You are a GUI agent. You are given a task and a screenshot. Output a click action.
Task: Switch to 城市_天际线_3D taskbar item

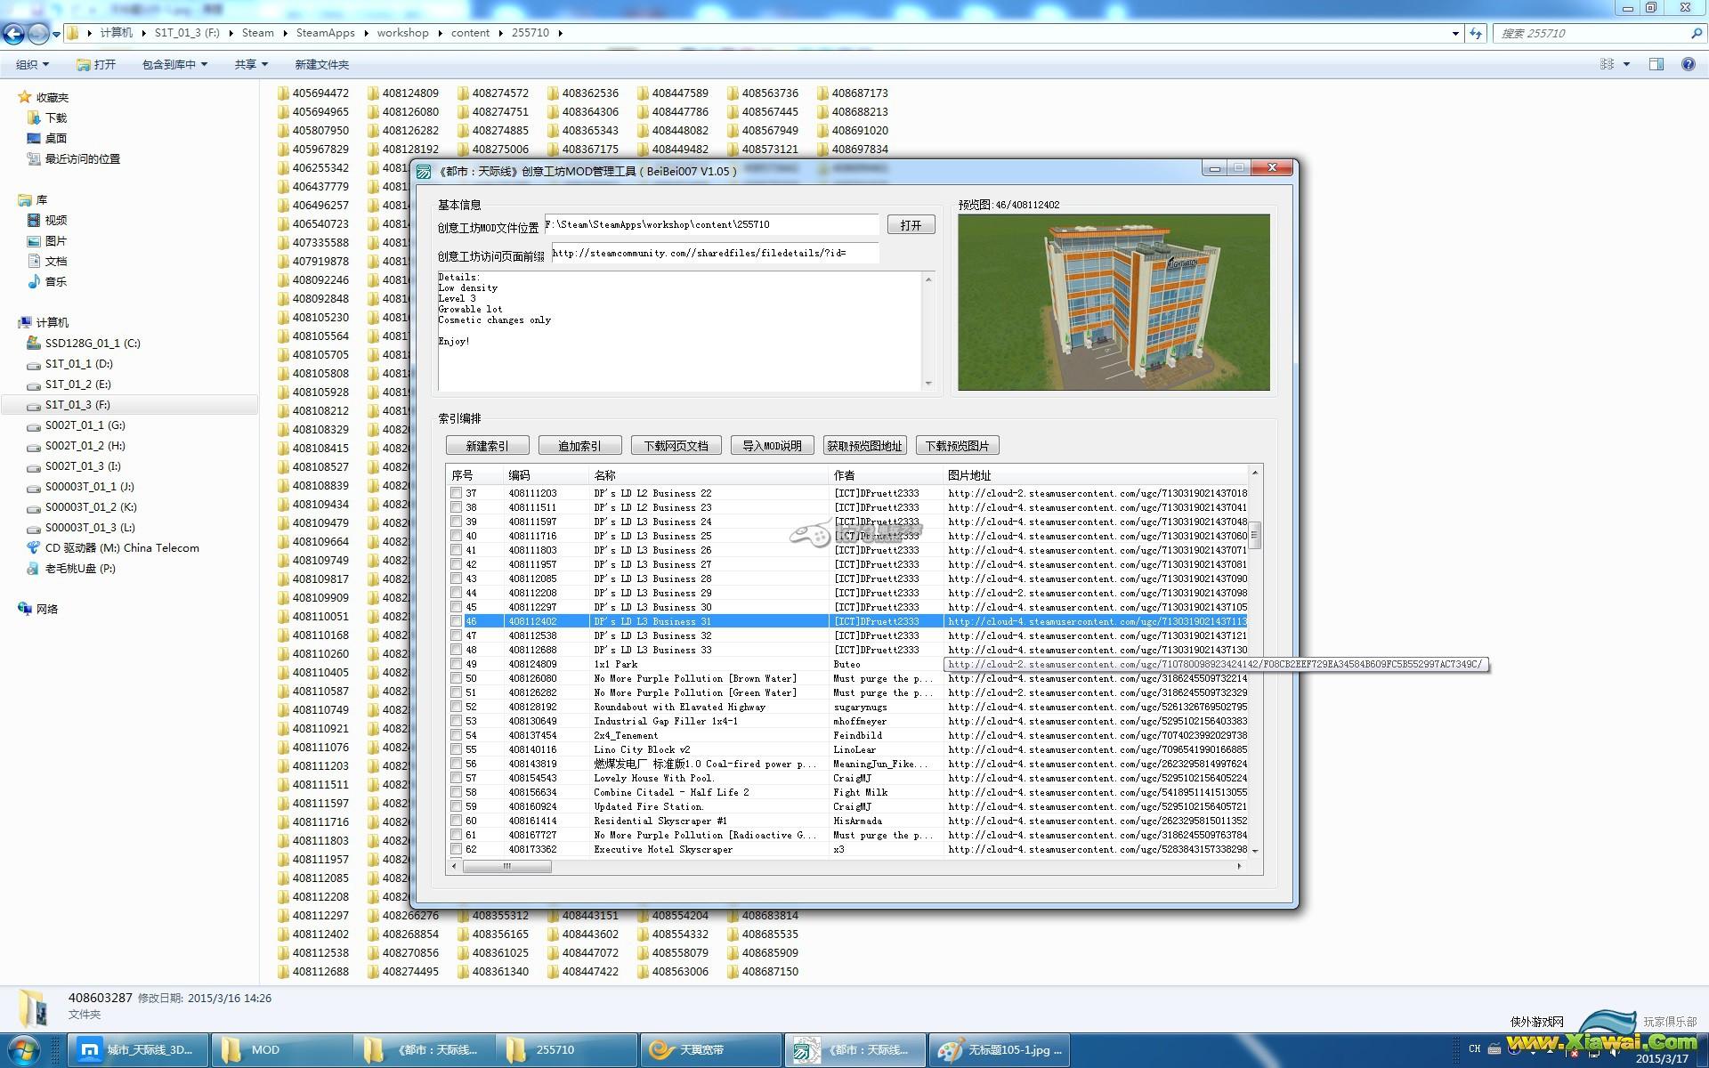click(x=139, y=1050)
